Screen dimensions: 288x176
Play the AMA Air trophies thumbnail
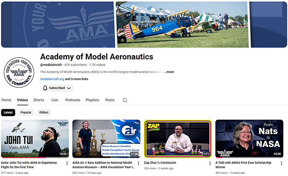tap(107, 139)
